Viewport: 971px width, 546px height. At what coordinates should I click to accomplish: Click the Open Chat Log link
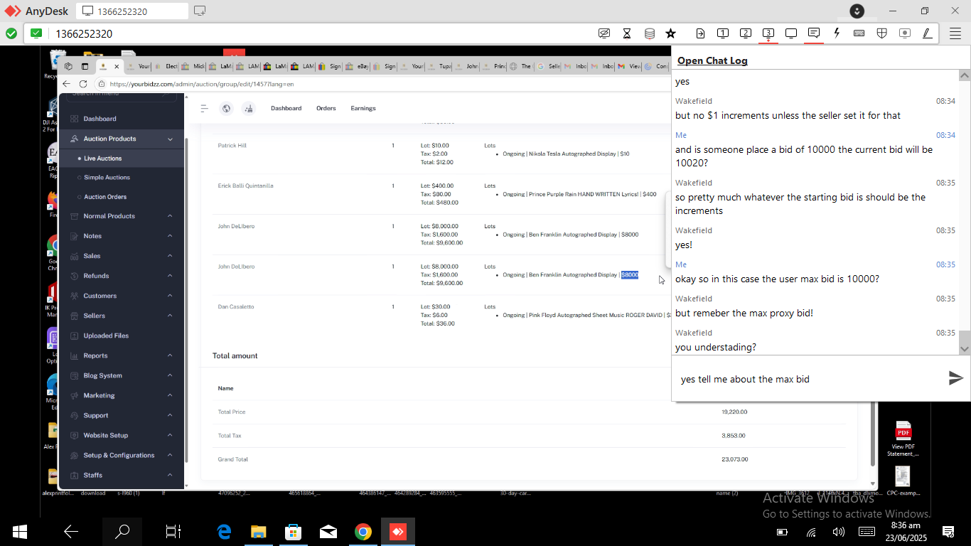[712, 60]
